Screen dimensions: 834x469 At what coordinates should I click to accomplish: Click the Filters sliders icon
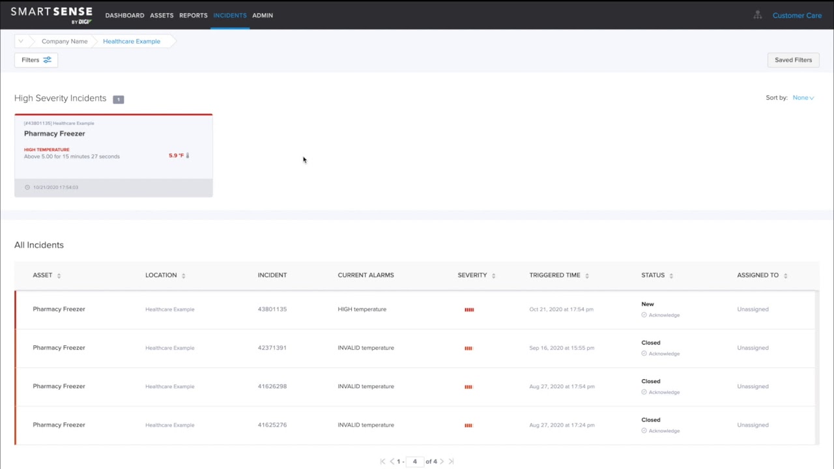(47, 60)
